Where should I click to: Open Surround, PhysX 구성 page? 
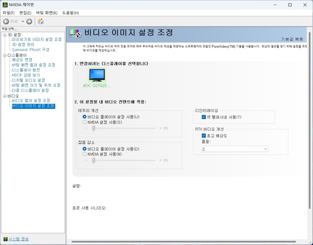coord(31,50)
